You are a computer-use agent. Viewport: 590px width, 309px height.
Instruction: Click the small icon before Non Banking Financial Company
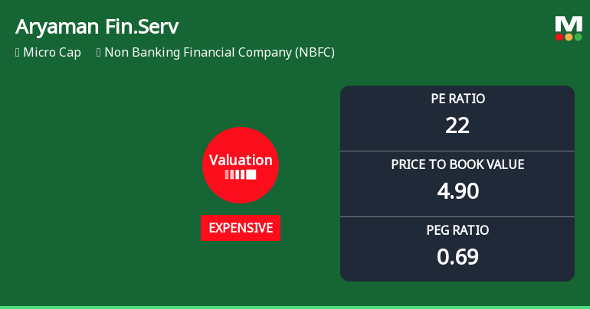[99, 53]
